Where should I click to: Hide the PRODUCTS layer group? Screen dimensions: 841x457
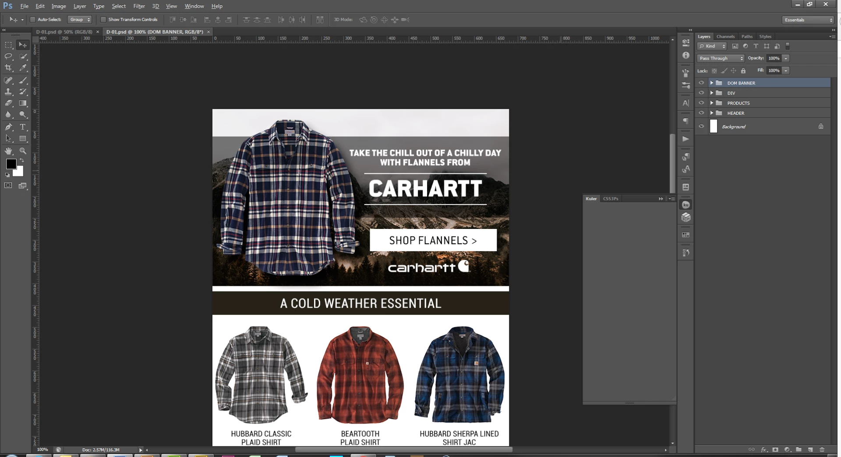(701, 103)
